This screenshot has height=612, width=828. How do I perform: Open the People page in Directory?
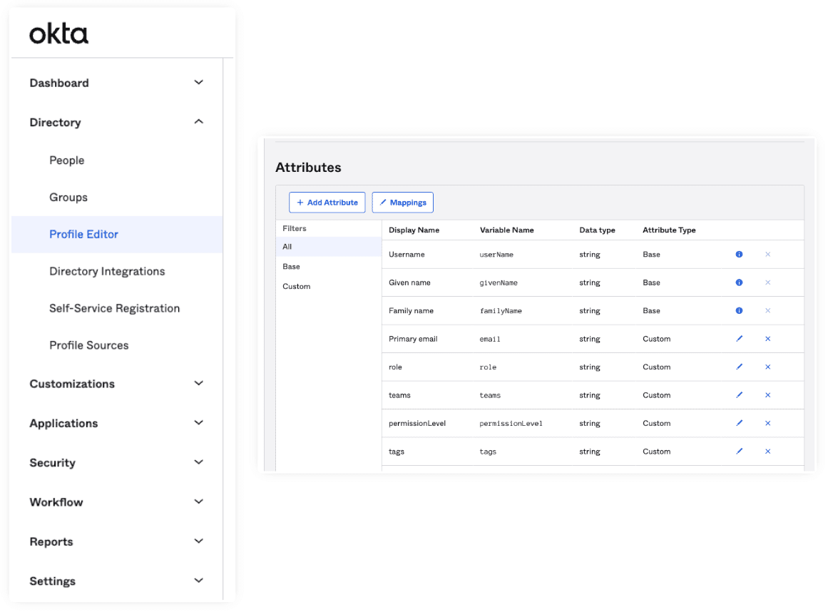[x=67, y=160]
